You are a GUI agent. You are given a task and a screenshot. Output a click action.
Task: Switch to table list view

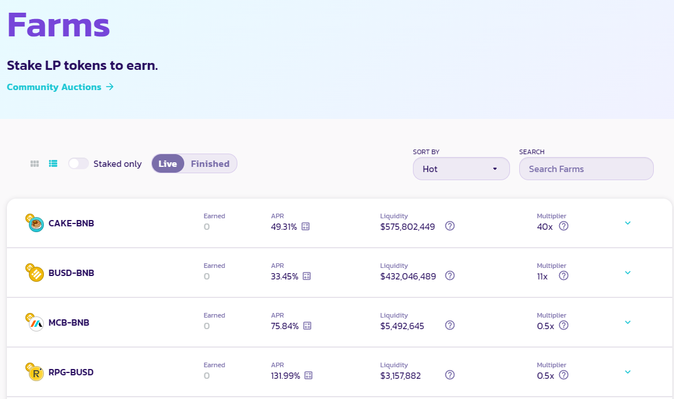click(53, 164)
